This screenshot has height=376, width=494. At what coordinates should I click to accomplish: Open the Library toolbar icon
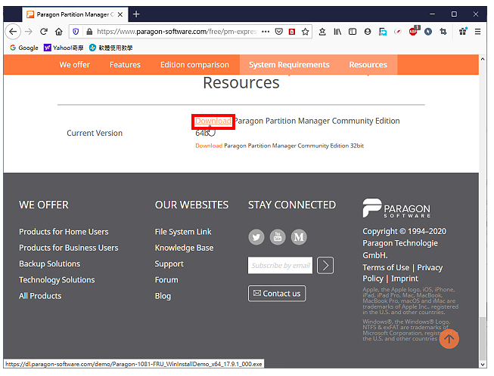click(337, 32)
